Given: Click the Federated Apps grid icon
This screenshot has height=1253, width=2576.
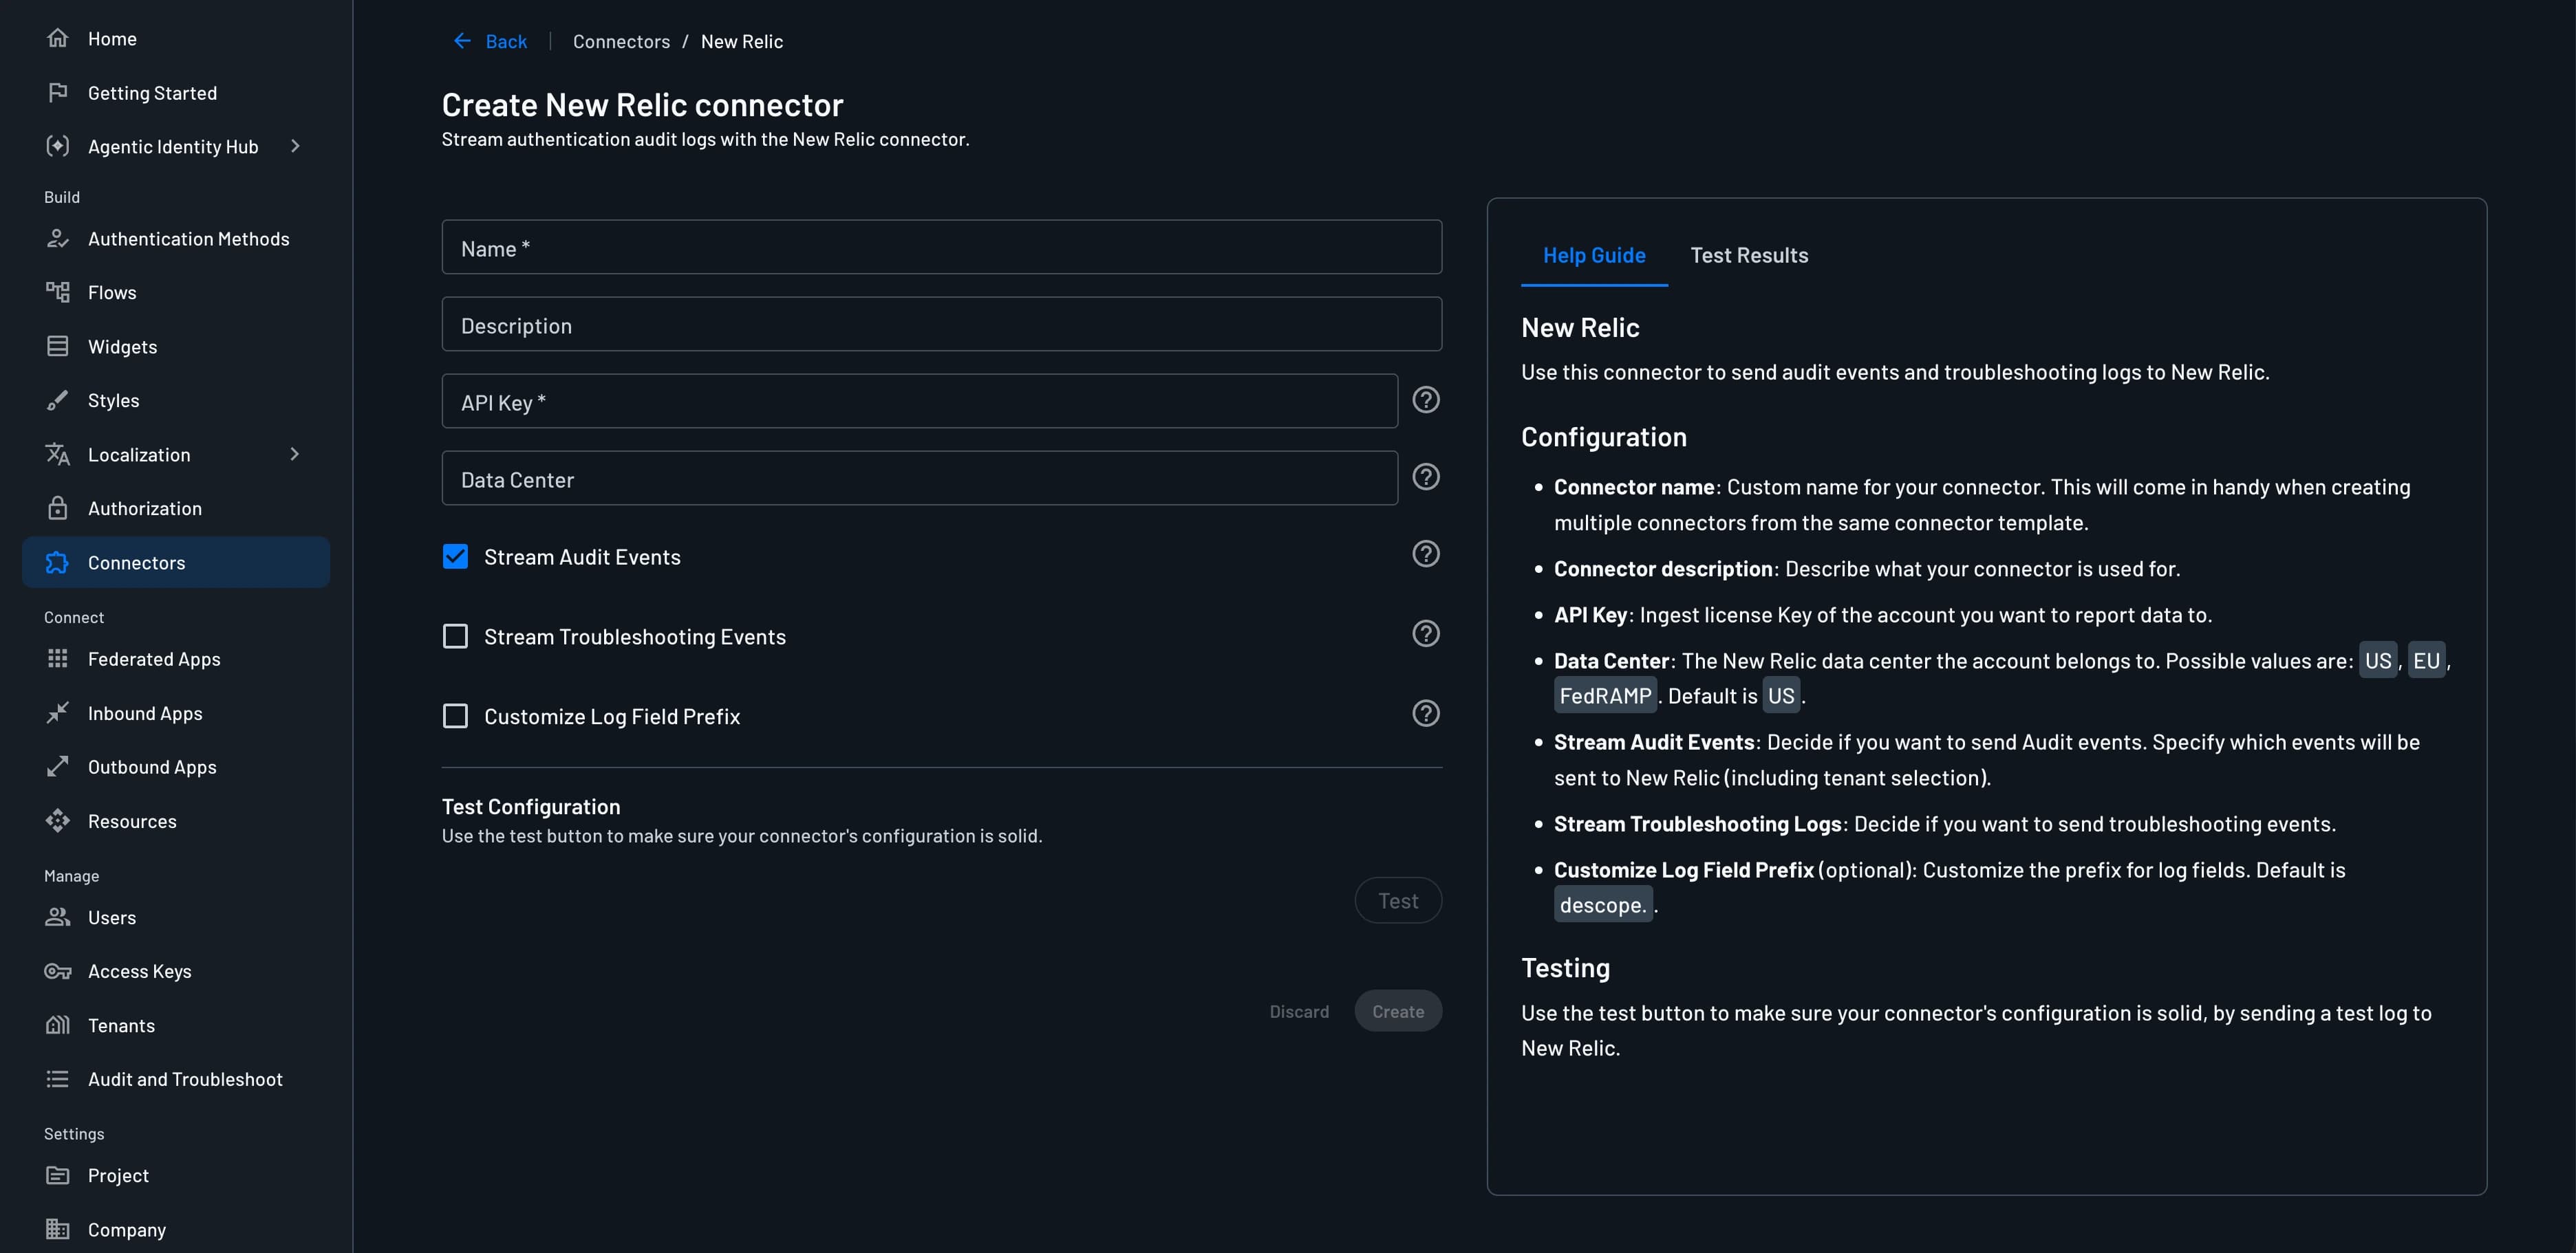Looking at the screenshot, I should [58, 658].
